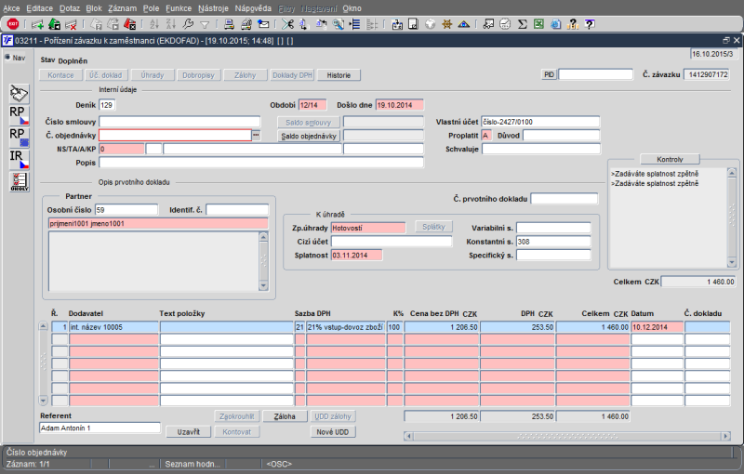744x474 pixels.
Task: Click the scroll-up arrow beside the items table
Action: click(43, 327)
